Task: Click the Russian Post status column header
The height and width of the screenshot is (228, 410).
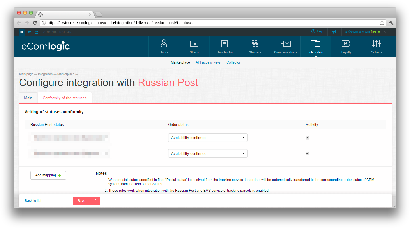Action: click(47, 124)
